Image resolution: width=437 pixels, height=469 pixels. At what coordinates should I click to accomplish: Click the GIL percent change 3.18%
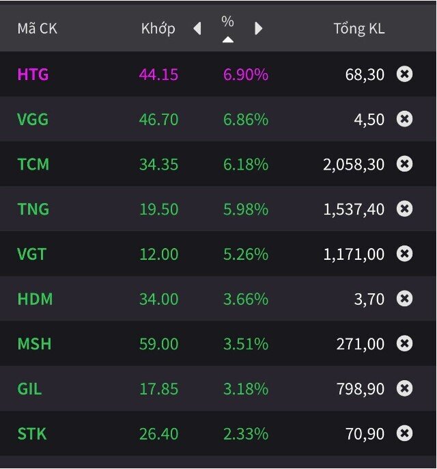[245, 389]
